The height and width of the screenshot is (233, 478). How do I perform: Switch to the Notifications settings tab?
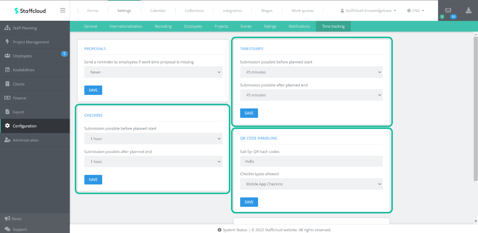pos(299,26)
